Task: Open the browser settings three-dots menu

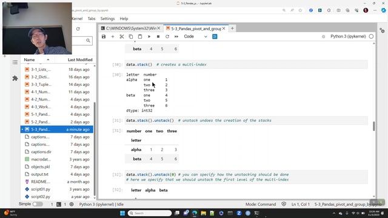Action: tap(375, 10)
